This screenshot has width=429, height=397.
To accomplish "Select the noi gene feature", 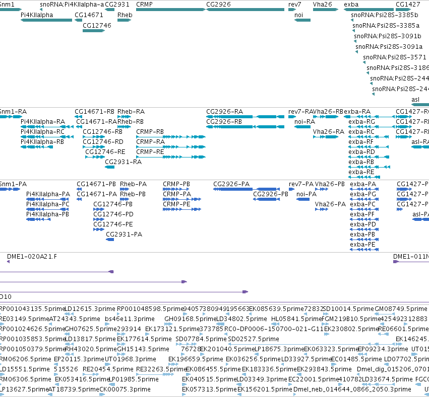I will (x=302, y=20).
